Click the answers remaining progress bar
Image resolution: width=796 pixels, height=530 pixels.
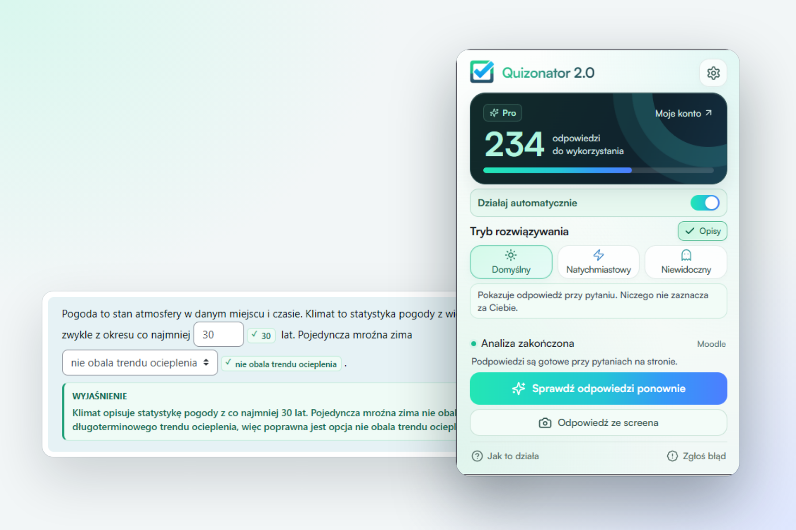(598, 170)
